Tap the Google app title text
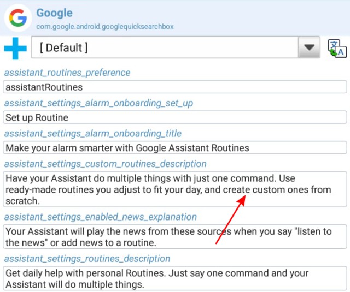This screenshot has width=350, height=292. 55,13
